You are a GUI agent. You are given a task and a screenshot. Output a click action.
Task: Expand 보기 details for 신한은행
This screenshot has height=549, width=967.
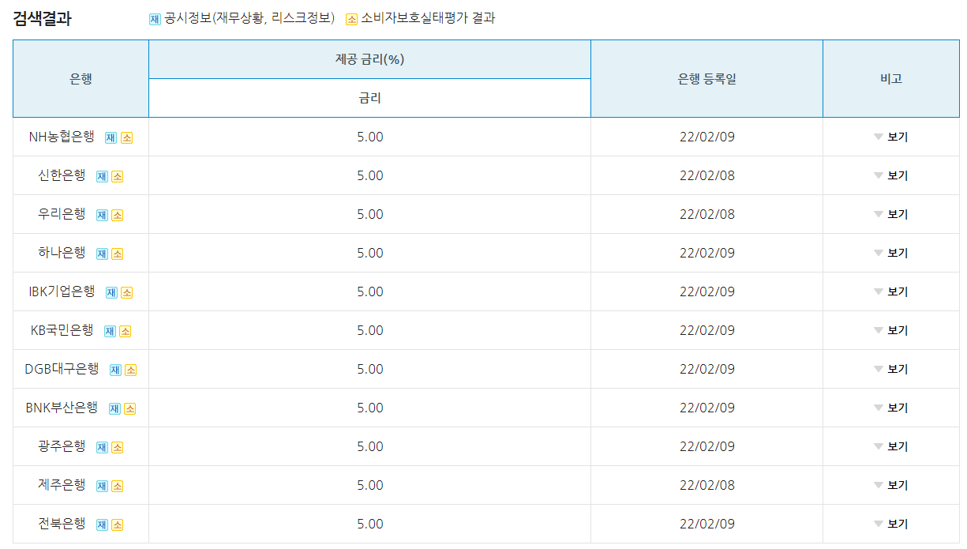[890, 175]
